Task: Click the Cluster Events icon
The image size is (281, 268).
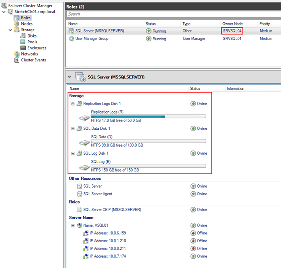Action: (x=17, y=60)
